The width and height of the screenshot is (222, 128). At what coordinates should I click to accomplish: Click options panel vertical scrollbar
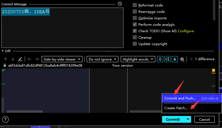[214, 10]
